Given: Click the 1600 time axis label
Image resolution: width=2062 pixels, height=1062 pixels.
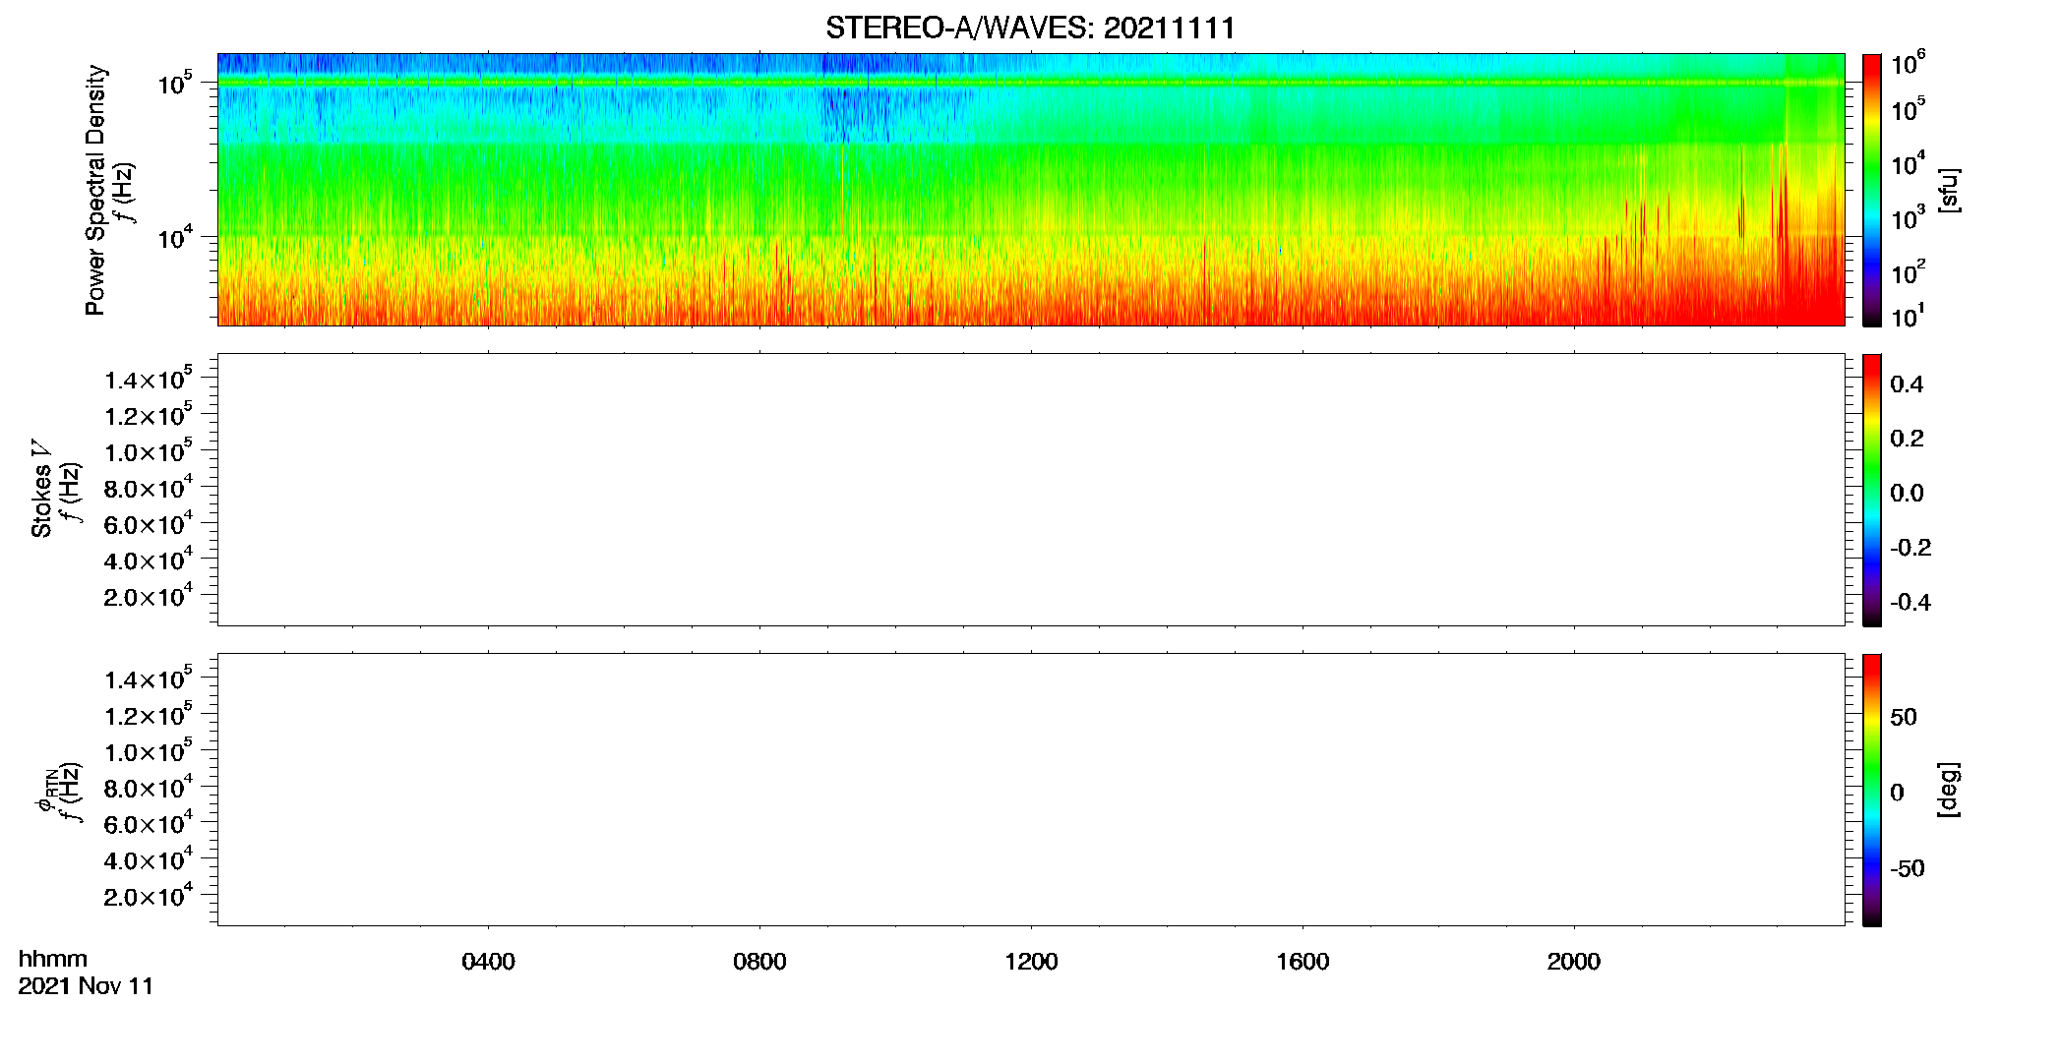Looking at the screenshot, I should (1303, 962).
